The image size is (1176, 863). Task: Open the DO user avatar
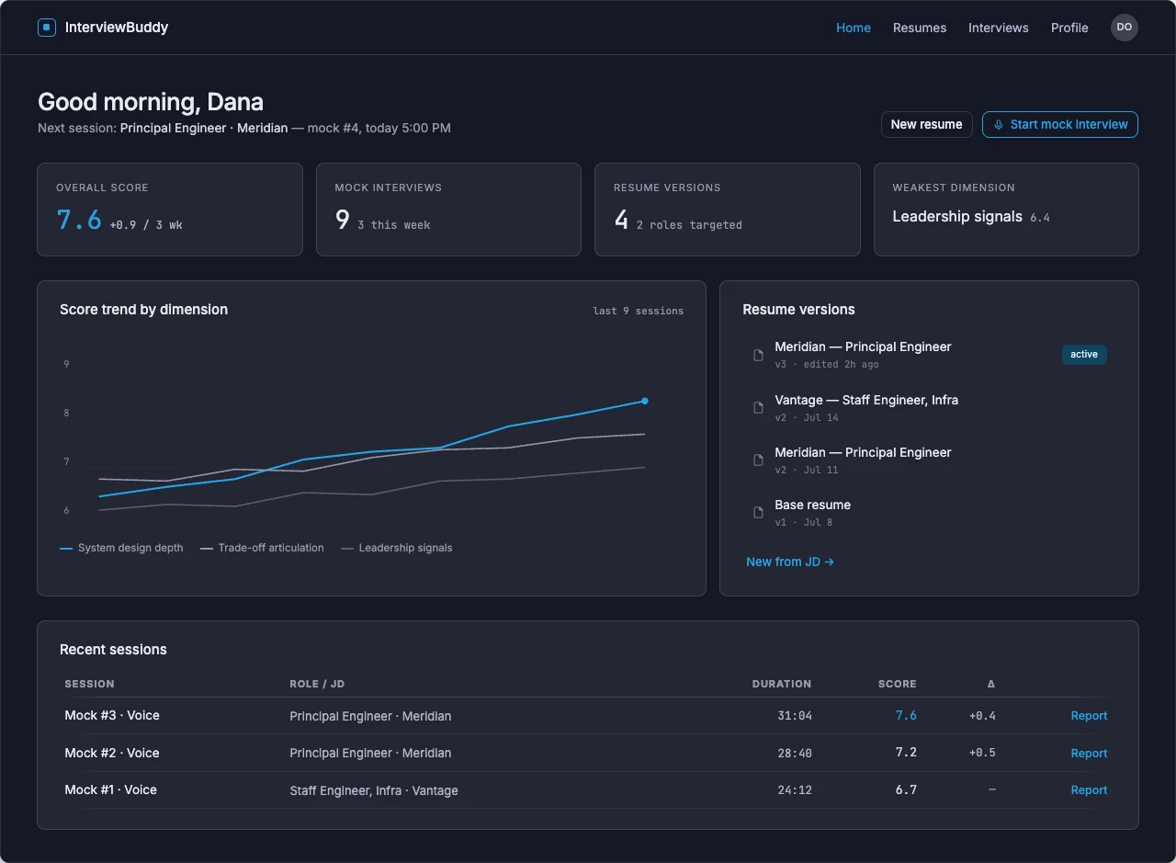point(1125,28)
